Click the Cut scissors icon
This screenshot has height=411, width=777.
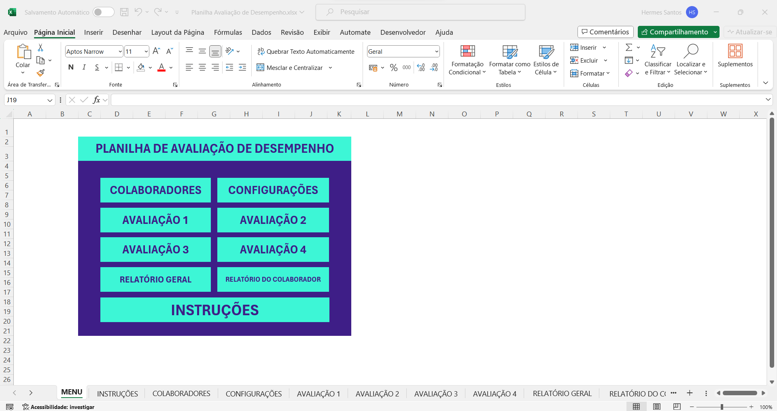pyautogui.click(x=40, y=48)
